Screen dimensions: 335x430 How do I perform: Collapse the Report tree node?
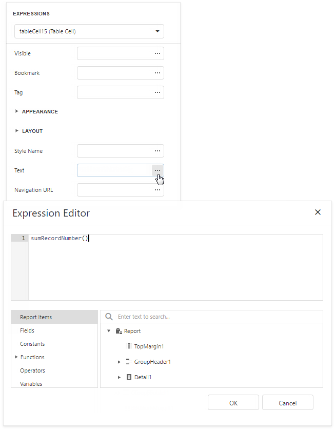pyautogui.click(x=107, y=331)
